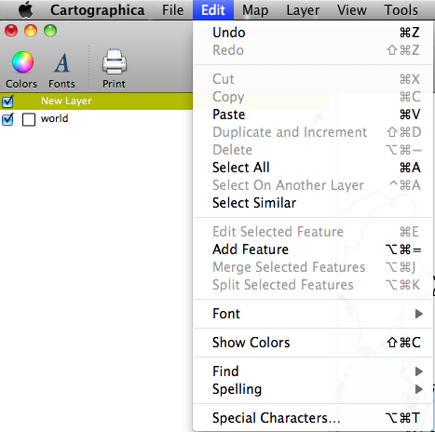Select the world layer name
Viewport: 435px width, 432px height.
(x=54, y=118)
